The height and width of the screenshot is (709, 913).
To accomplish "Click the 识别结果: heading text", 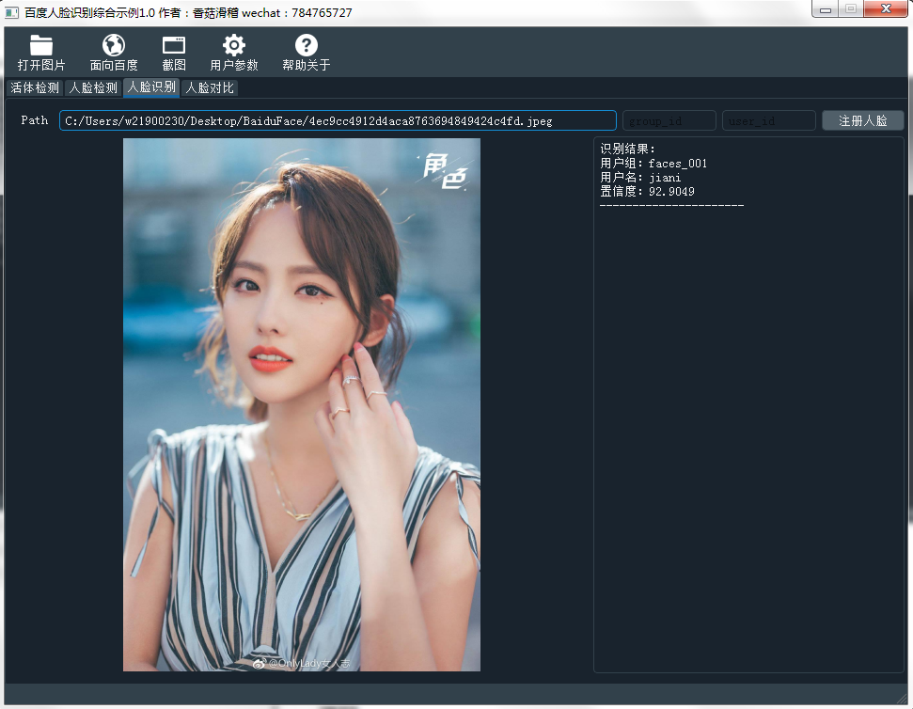I will tap(628, 149).
